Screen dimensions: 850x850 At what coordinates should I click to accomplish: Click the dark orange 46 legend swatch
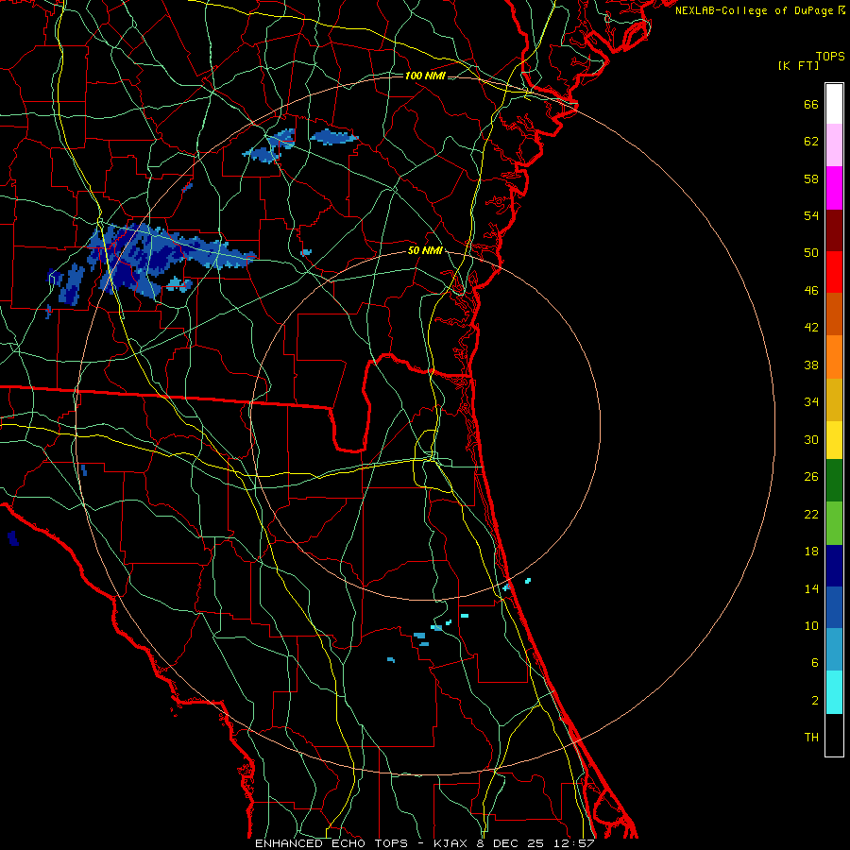(x=834, y=314)
